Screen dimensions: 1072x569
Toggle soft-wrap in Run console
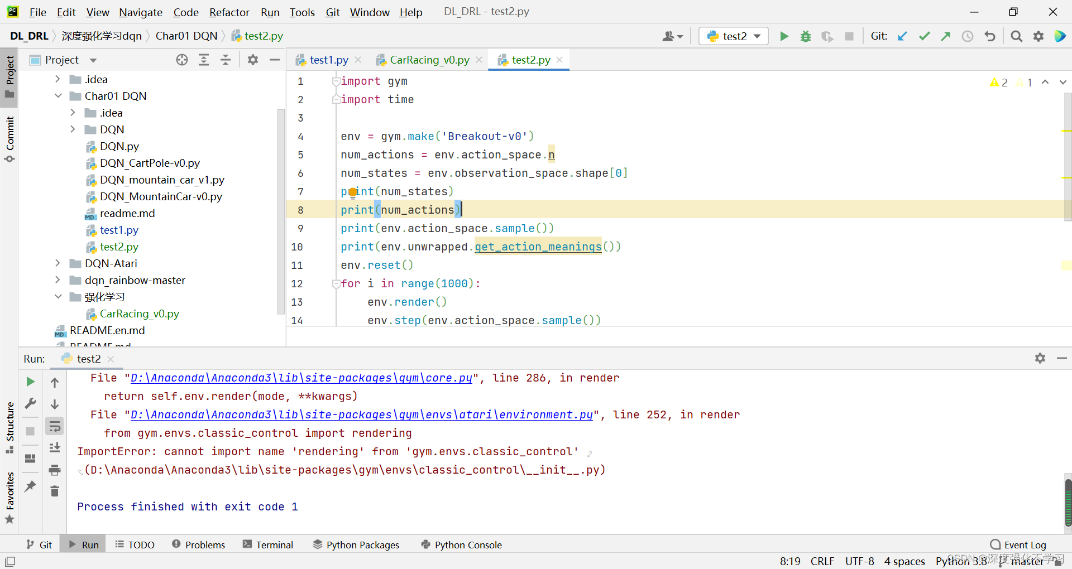(x=55, y=427)
